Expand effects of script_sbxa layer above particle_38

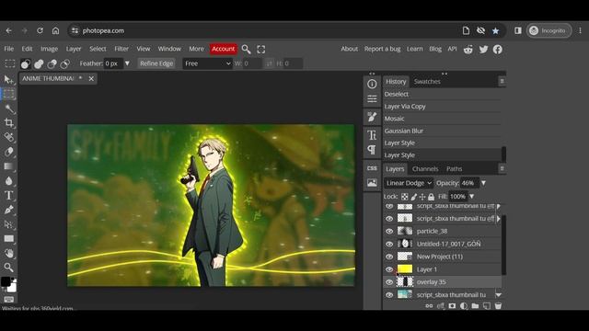pyautogui.click(x=499, y=219)
